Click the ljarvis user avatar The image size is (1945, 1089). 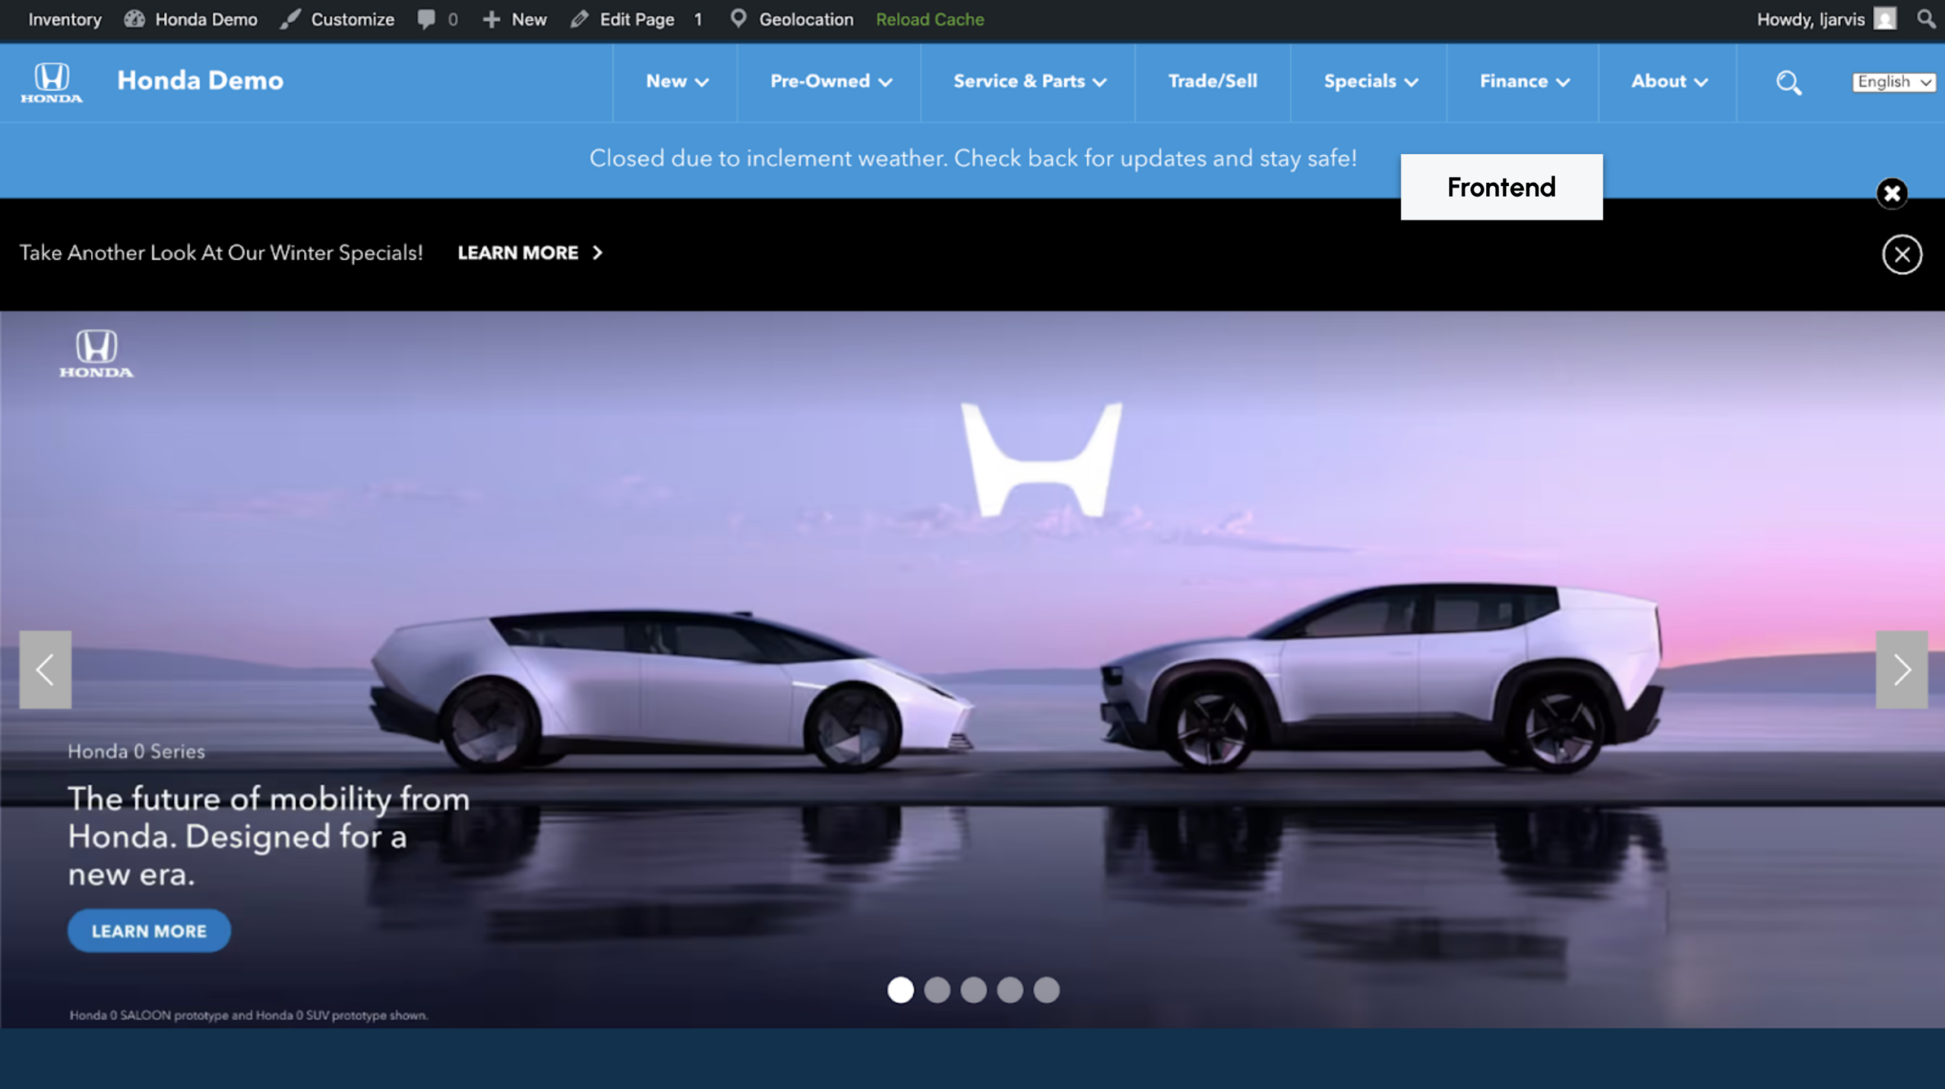[x=1884, y=19]
